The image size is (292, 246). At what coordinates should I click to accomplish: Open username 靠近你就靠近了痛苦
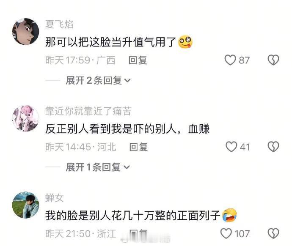coord(88,111)
